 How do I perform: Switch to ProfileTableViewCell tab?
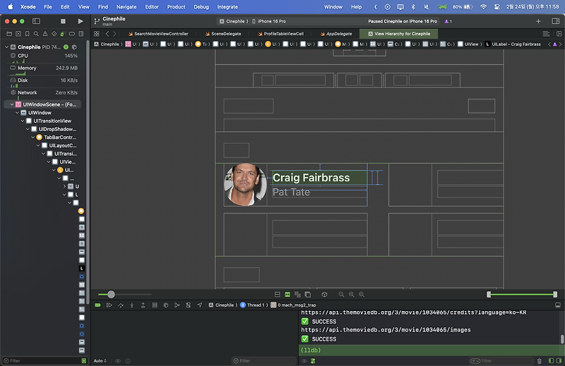280,34
